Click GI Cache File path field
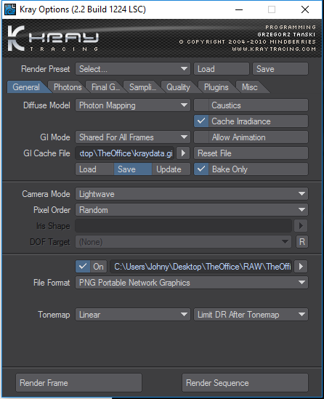This screenshot has height=399, width=324. pos(125,153)
